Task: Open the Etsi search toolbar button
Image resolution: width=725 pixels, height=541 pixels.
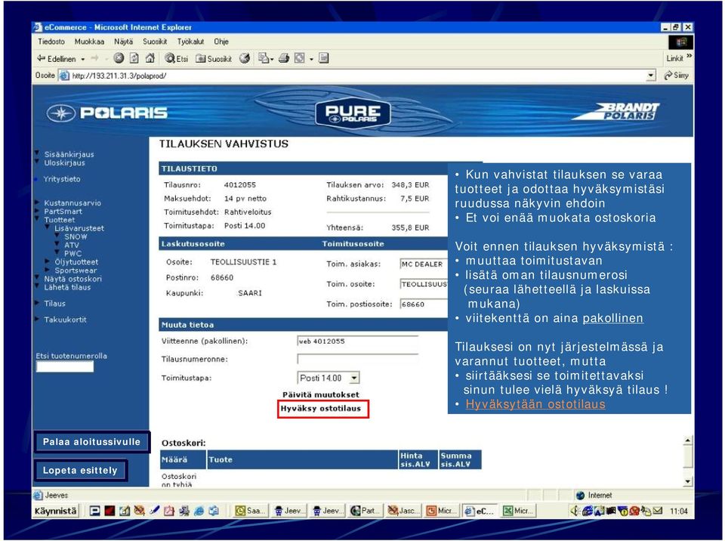Action: pyautogui.click(x=177, y=58)
